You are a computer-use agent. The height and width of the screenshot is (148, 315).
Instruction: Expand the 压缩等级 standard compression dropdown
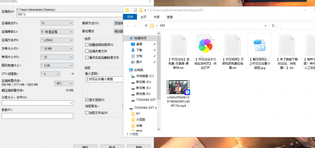tap(57, 31)
